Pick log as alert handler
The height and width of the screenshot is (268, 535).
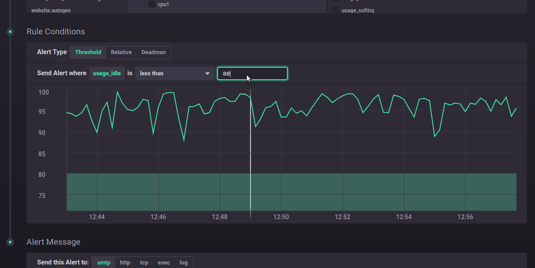click(184, 263)
